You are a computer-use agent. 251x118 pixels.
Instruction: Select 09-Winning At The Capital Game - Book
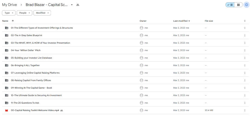pyautogui.click(x=31, y=88)
